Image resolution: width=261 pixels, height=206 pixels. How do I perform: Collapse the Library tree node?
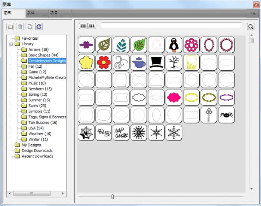(11, 44)
